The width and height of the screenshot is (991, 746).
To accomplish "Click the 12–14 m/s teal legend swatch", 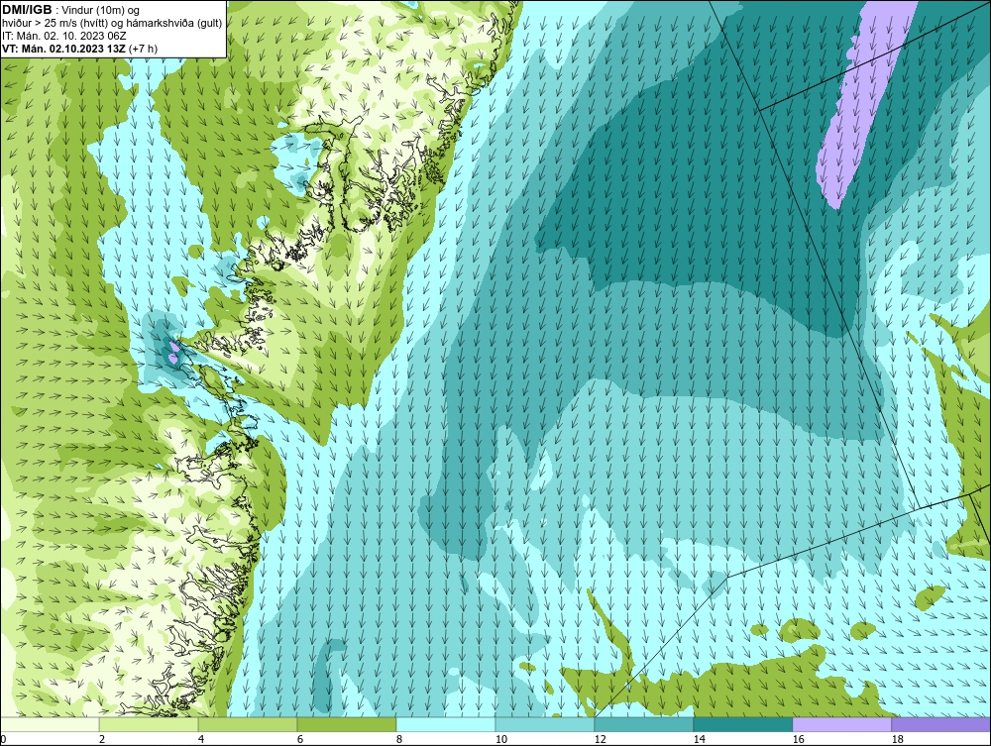I will [644, 724].
